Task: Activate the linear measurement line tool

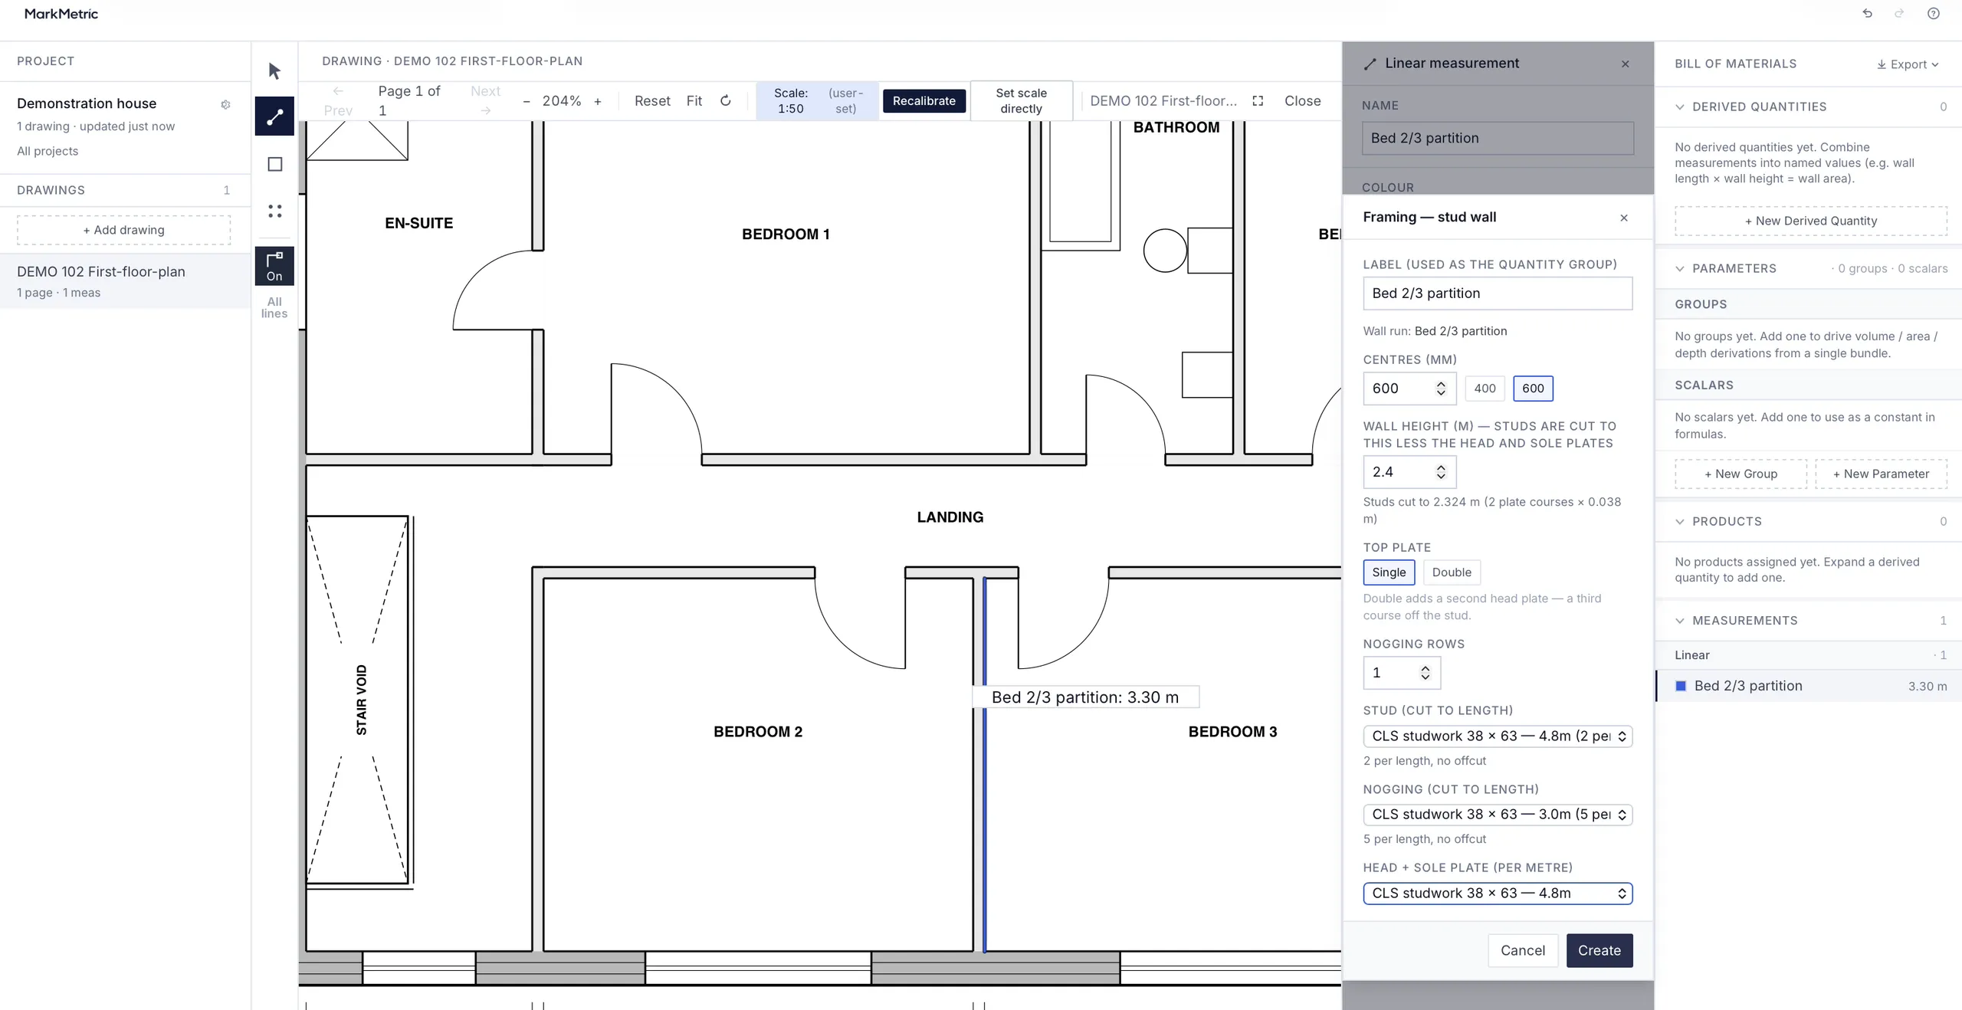Action: (x=274, y=116)
